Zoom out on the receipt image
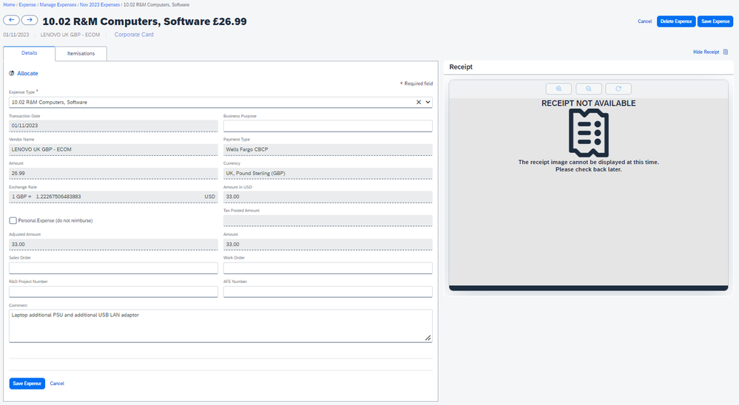Viewport: 739px width, 405px height. [x=588, y=89]
